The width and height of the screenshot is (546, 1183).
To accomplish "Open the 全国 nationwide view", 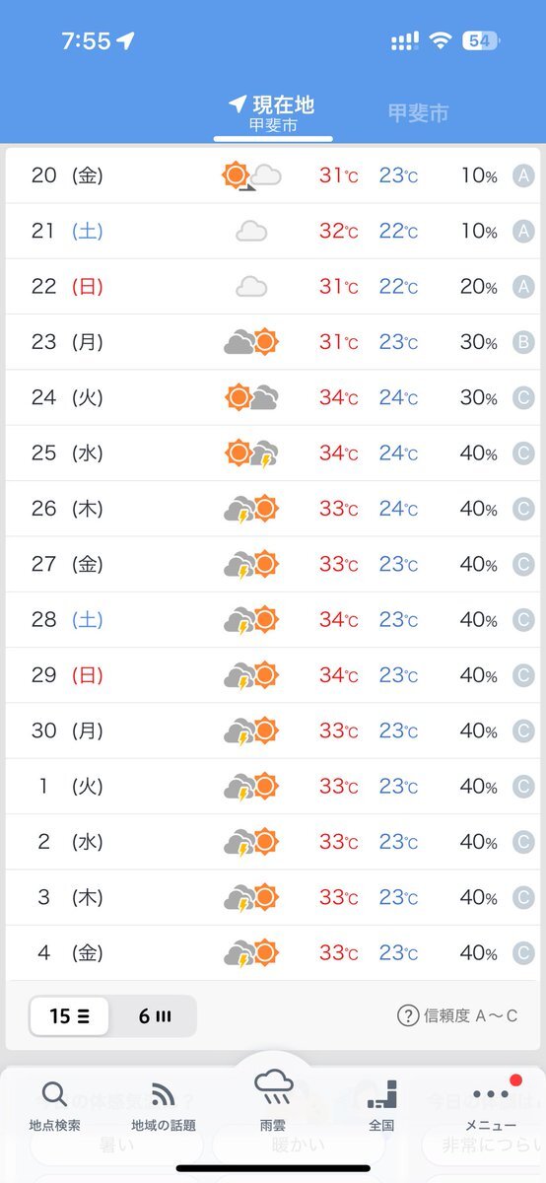I will pos(381,1106).
